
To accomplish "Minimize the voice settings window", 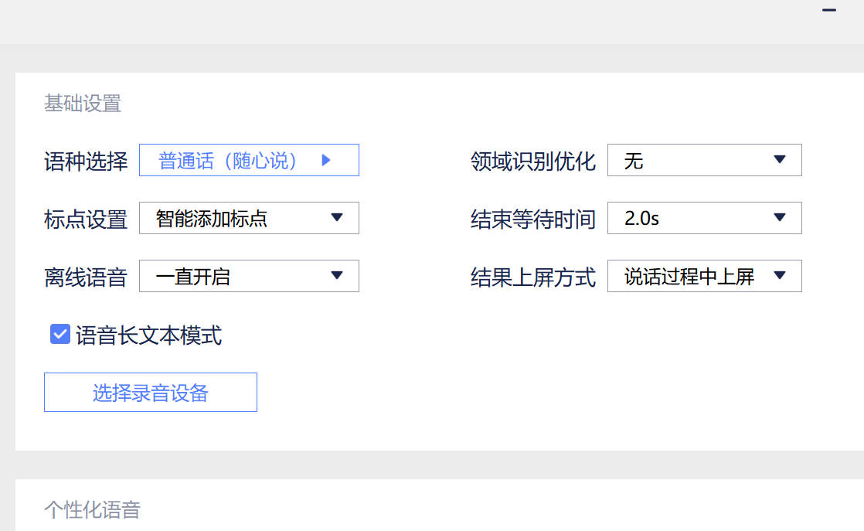I will pyautogui.click(x=829, y=11).
